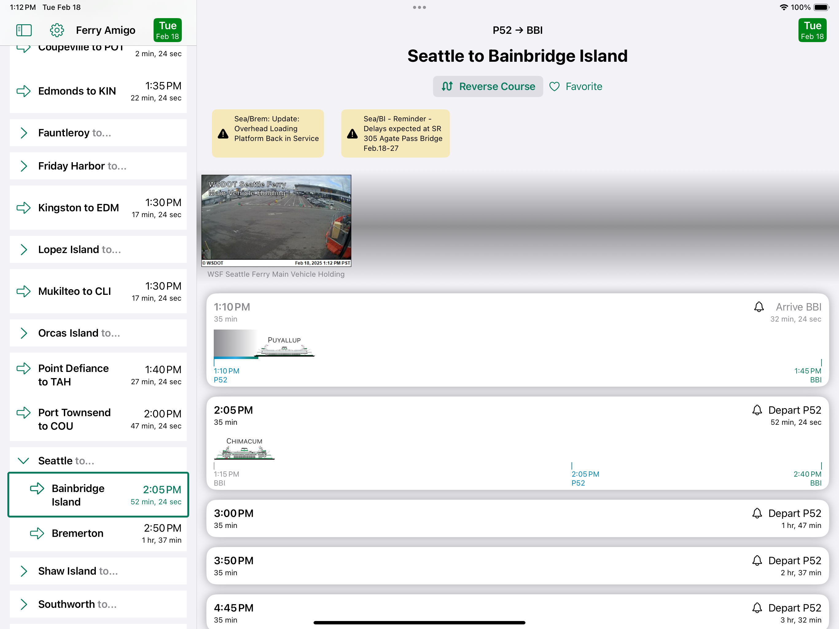The height and width of the screenshot is (629, 839).
Task: Toggle bell alert for 4:45 PM departure
Action: click(757, 608)
